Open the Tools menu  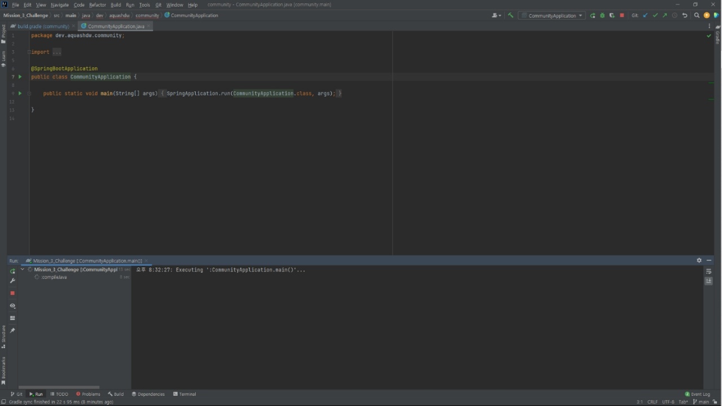point(144,5)
